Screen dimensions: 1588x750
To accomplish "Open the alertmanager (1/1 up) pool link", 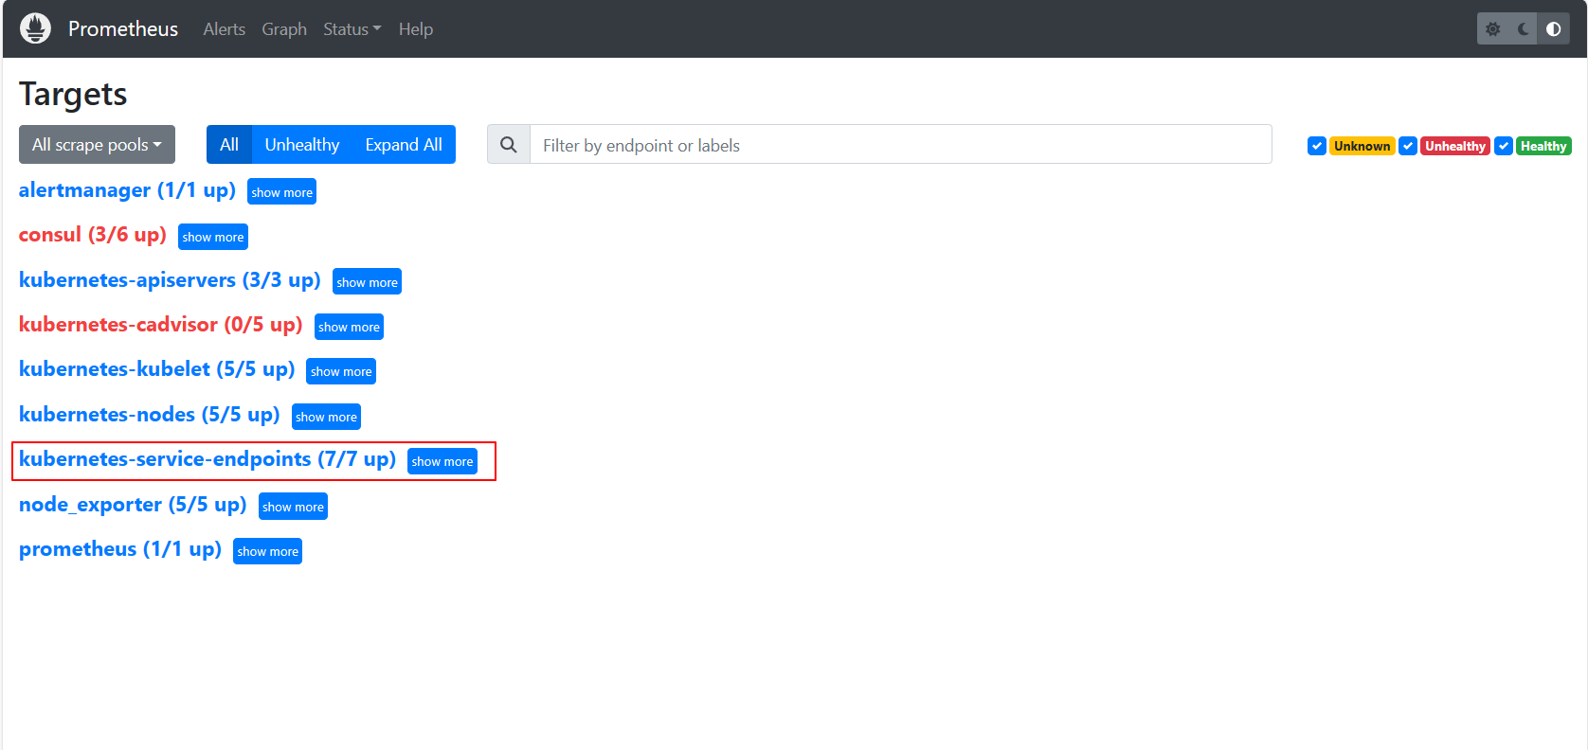I will pos(127,190).
